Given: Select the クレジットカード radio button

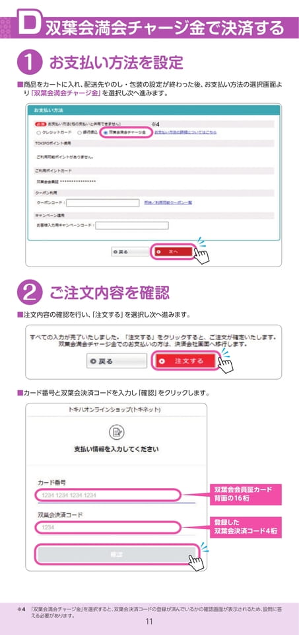Looking at the screenshot, I should pyautogui.click(x=38, y=132).
